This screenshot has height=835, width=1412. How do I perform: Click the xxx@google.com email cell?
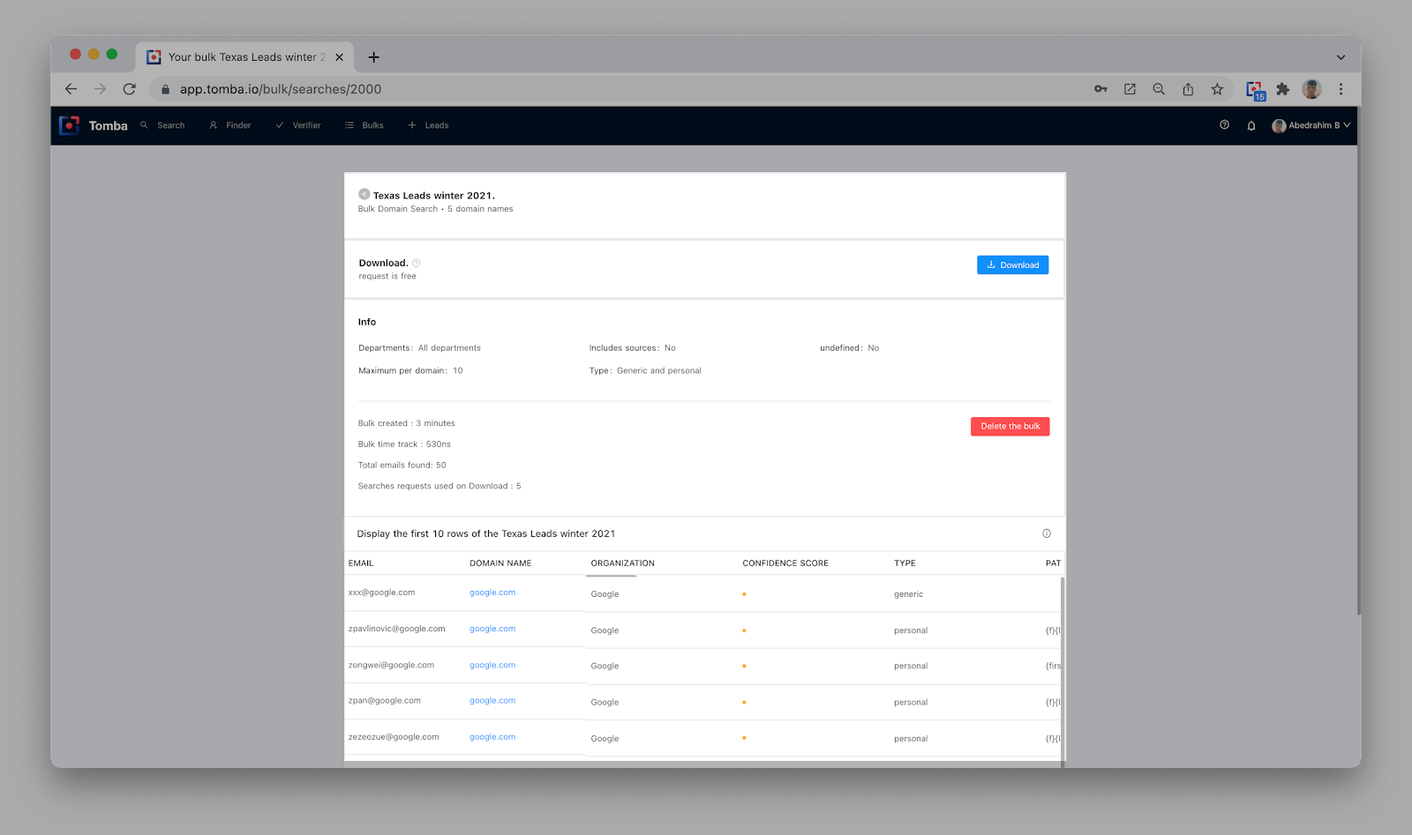[381, 593]
